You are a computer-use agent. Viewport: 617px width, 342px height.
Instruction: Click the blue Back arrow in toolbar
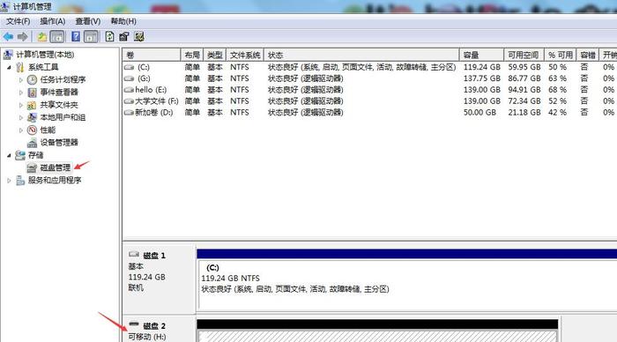pos(8,37)
